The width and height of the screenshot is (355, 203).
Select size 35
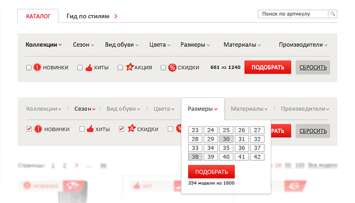226,148
